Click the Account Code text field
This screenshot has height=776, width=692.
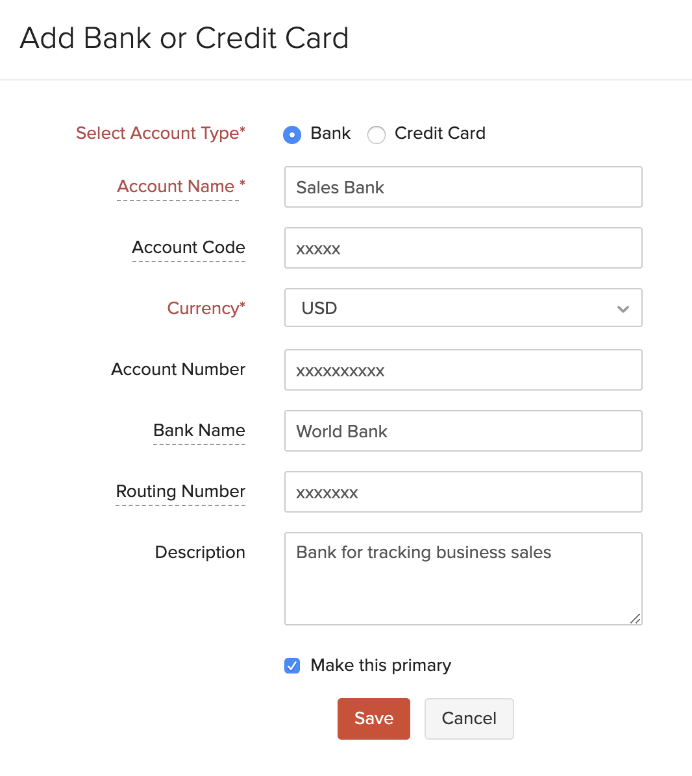(x=463, y=248)
